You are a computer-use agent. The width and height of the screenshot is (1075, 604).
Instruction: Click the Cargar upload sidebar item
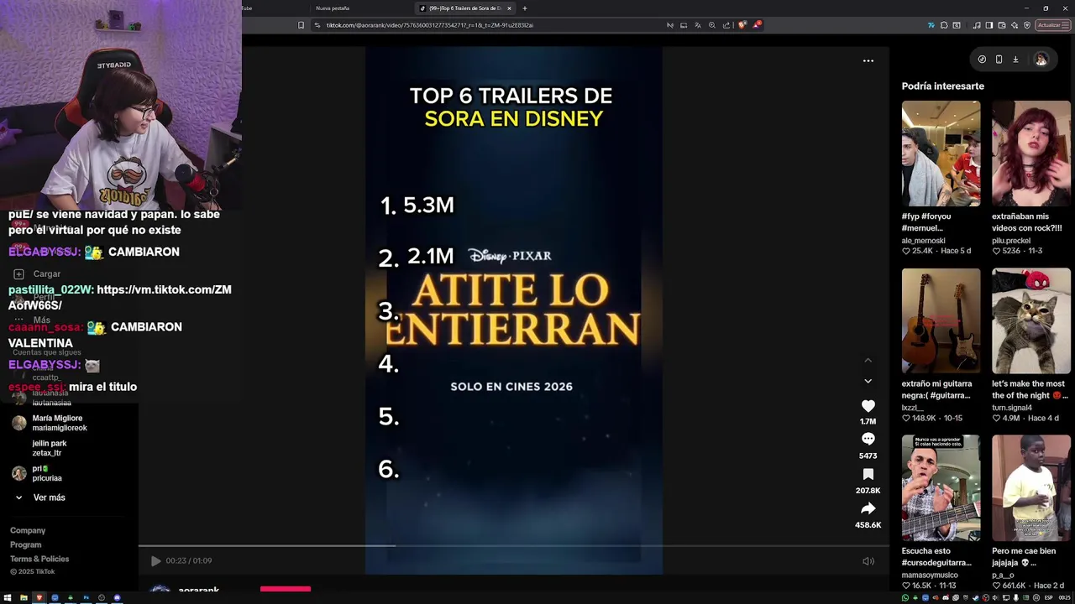pos(37,273)
